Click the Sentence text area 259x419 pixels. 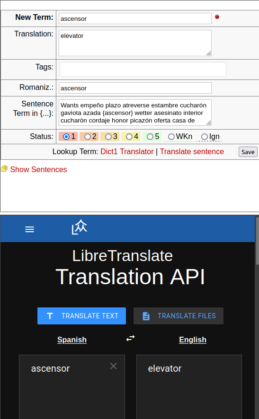tap(135, 113)
